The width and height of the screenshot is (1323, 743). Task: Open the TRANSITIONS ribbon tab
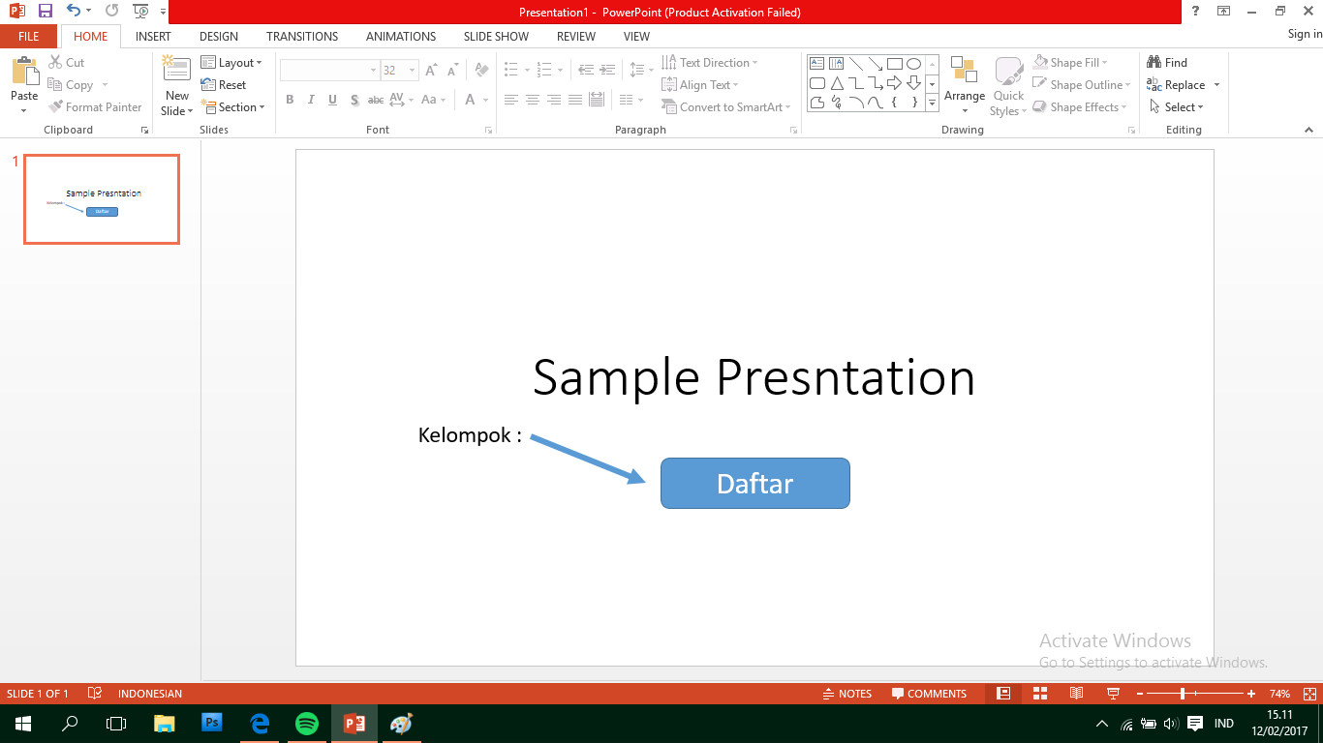[301, 36]
